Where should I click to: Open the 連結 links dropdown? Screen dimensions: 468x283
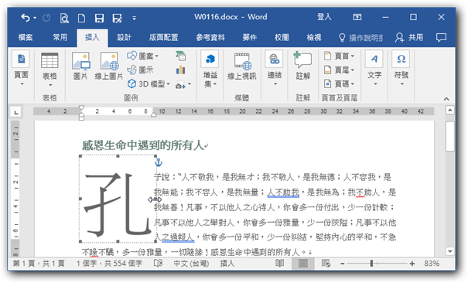[x=275, y=69]
